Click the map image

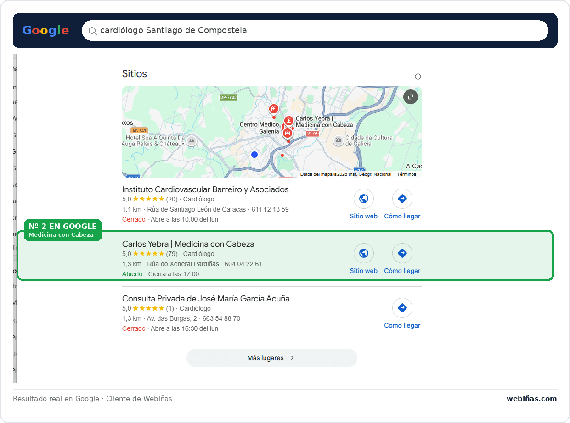(x=272, y=132)
